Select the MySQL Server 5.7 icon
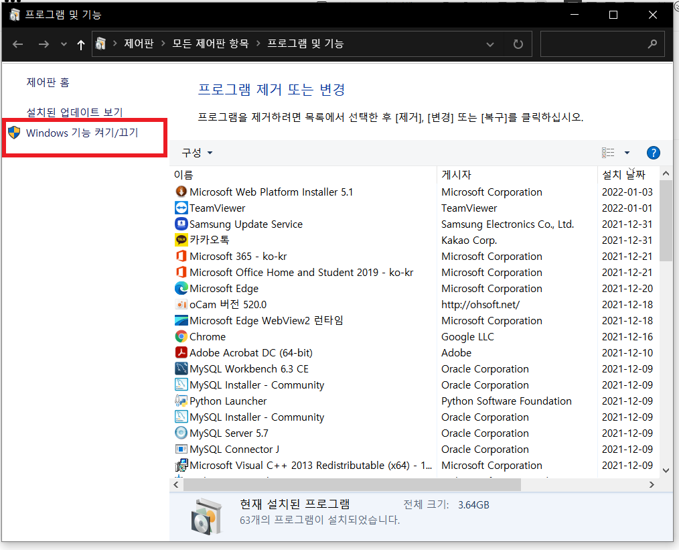 point(181,433)
